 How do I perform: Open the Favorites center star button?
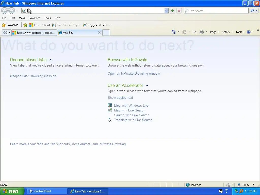point(10,25)
